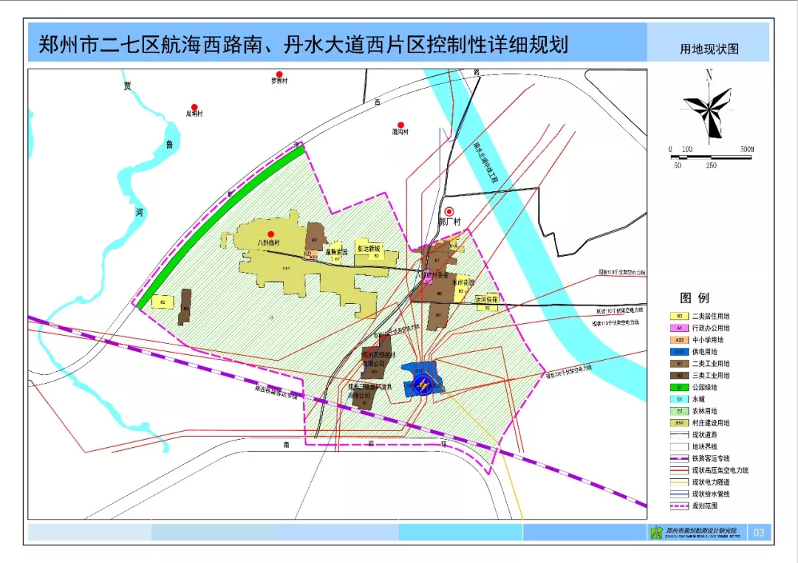Click the north arrow compass rose

[x=709, y=109]
